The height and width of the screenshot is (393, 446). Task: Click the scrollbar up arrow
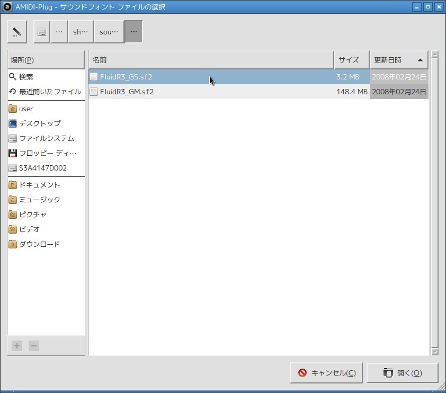click(x=435, y=54)
